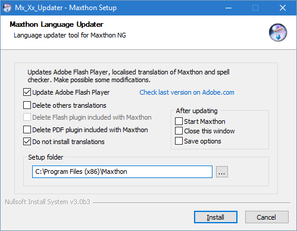Click the disabled maximize button

coord(255,8)
